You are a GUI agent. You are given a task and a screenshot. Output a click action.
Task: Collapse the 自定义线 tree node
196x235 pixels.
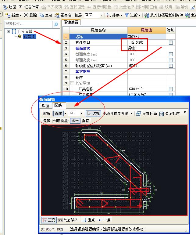(x=9, y=31)
